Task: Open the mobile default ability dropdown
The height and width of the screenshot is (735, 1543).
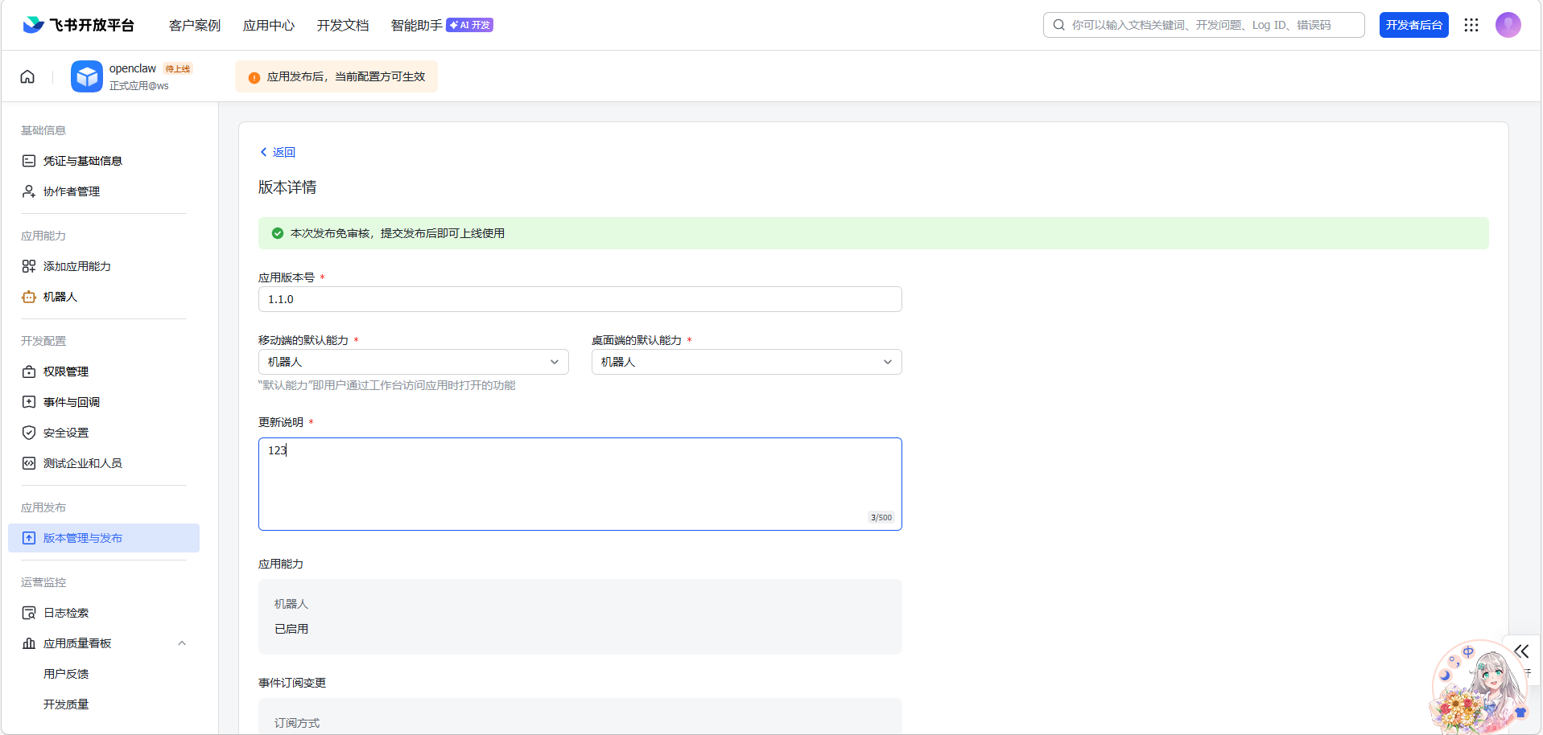Action: click(413, 362)
